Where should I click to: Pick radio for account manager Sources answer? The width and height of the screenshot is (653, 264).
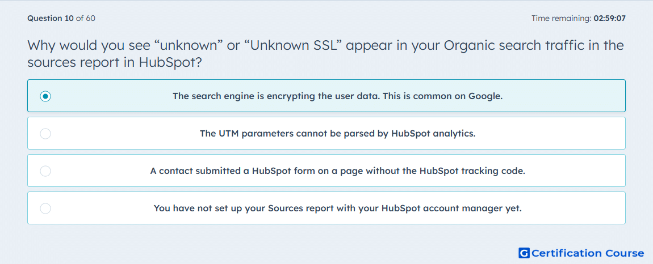tap(45, 208)
